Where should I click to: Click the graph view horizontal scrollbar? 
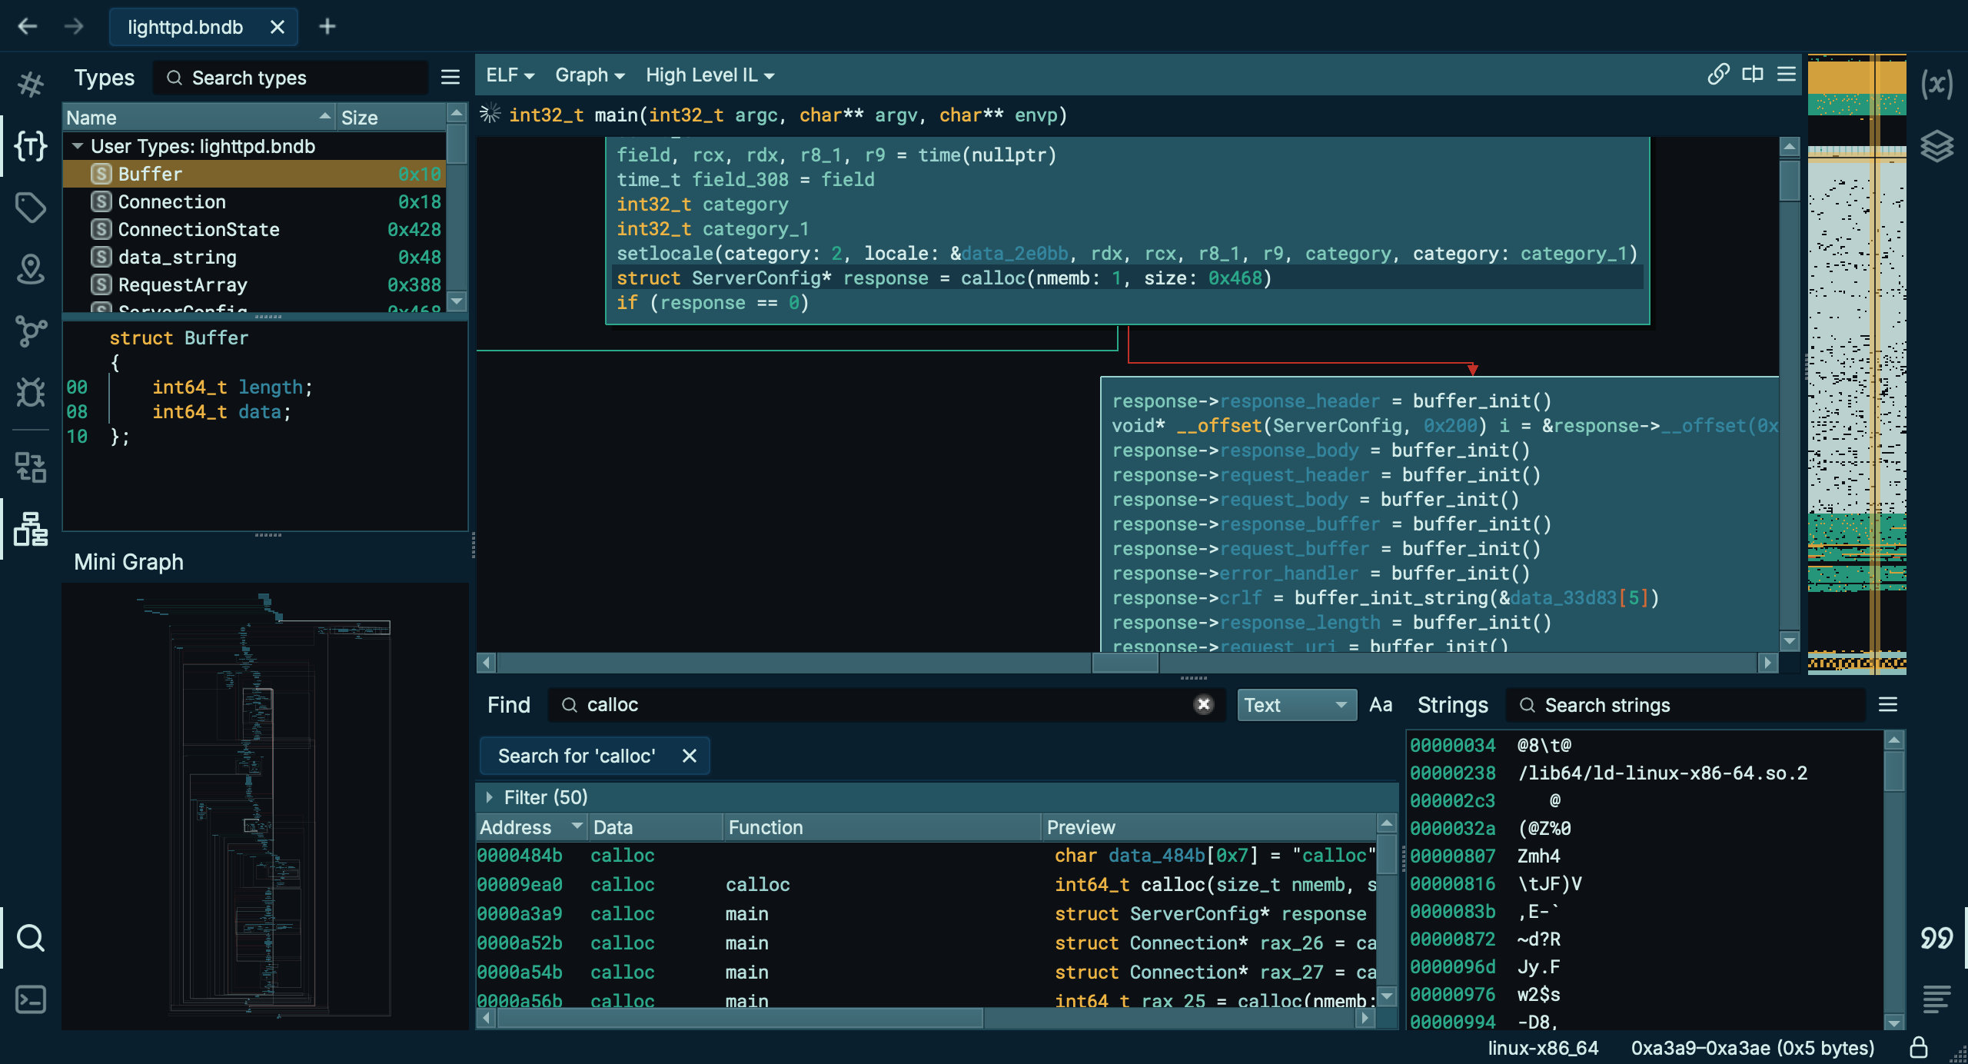coord(1127,662)
